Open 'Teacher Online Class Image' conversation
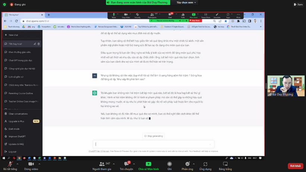Screen dimensions: 306x172 click(22, 101)
